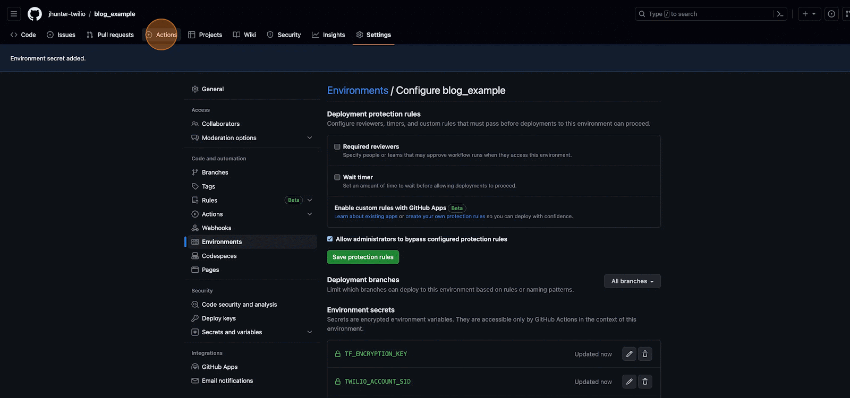The image size is (850, 398).
Task: Click Save protection rules button
Action: click(x=363, y=257)
